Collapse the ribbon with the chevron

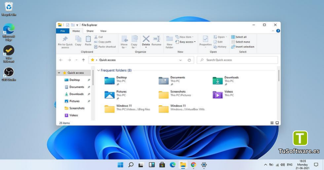(273, 31)
